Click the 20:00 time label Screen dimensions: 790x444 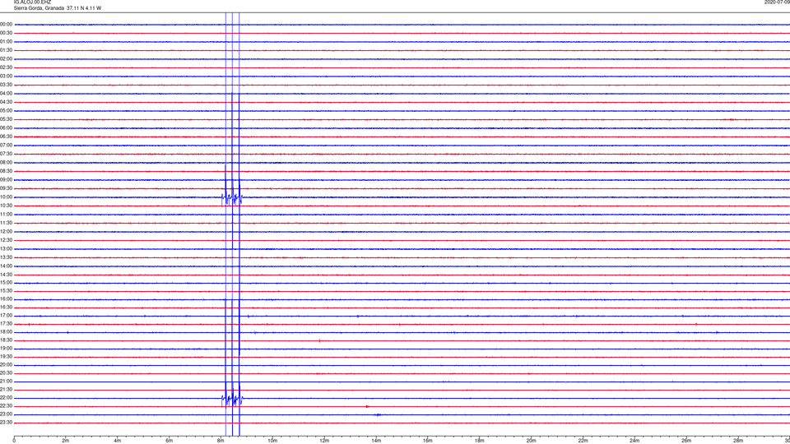(x=6, y=365)
